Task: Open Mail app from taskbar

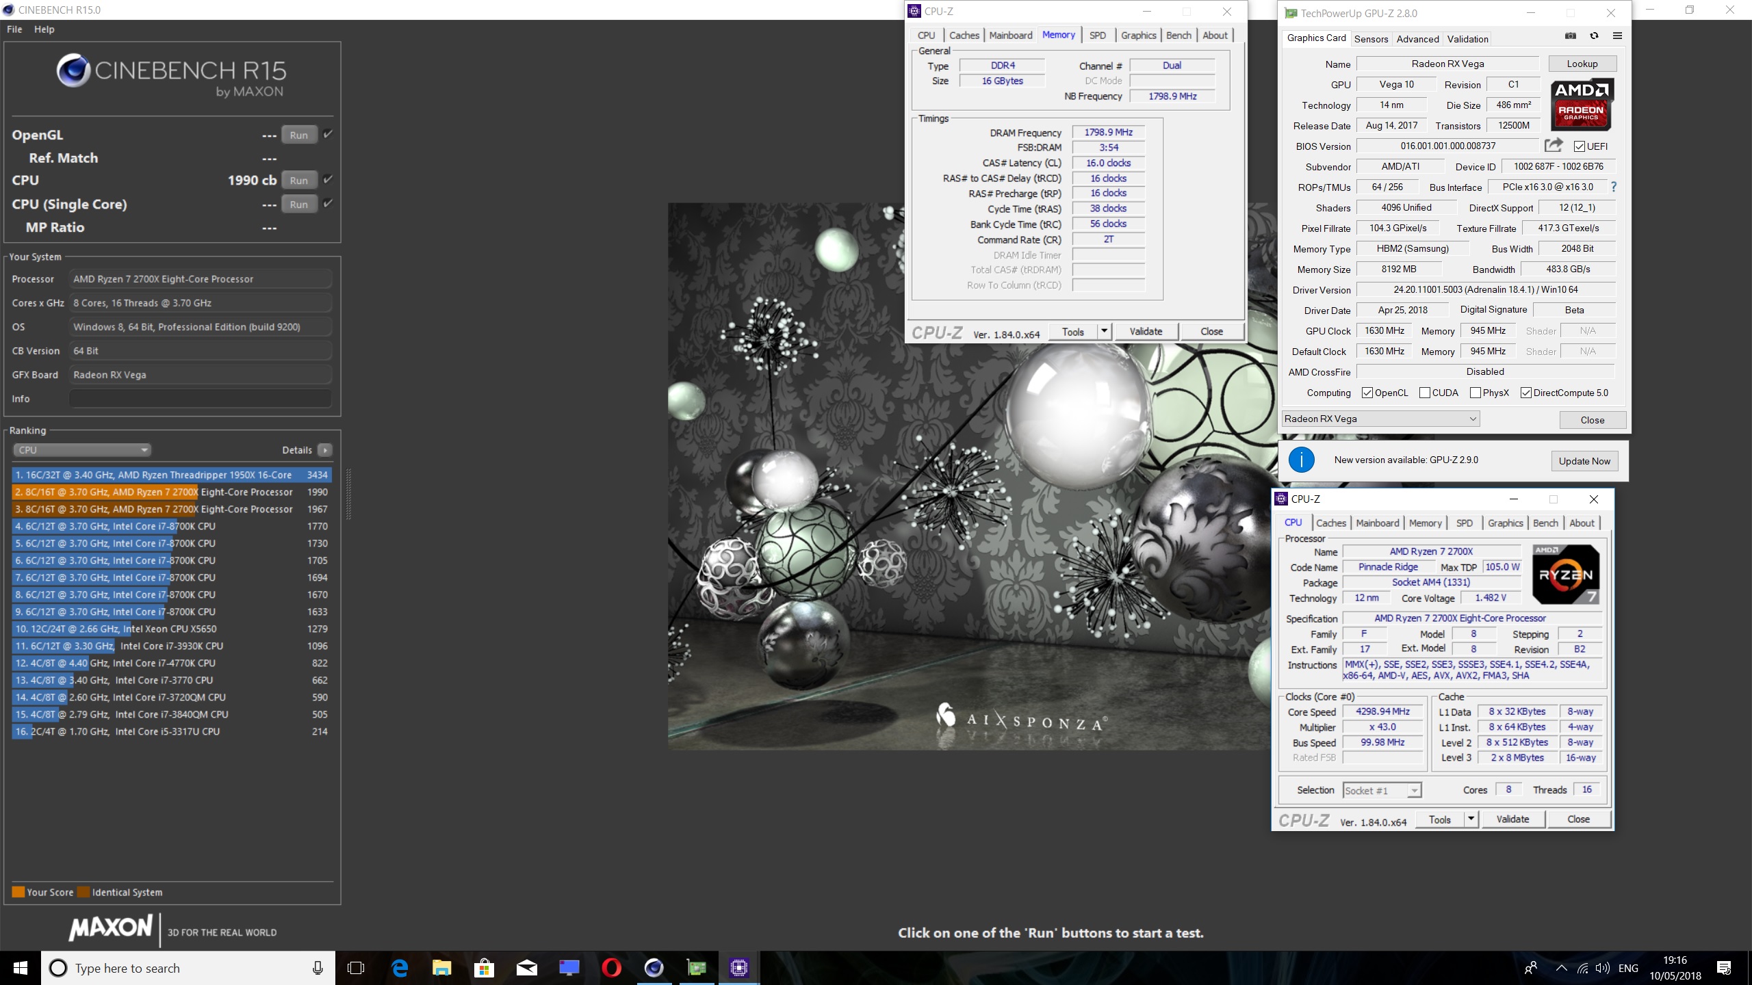Action: (x=527, y=968)
